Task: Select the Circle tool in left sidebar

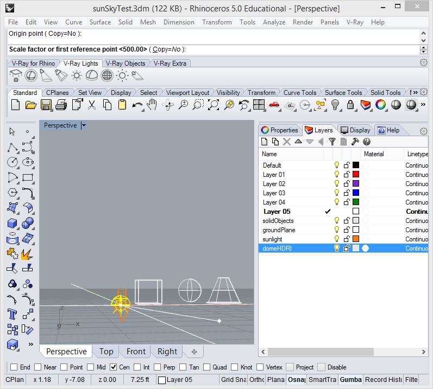Action: (x=12, y=162)
